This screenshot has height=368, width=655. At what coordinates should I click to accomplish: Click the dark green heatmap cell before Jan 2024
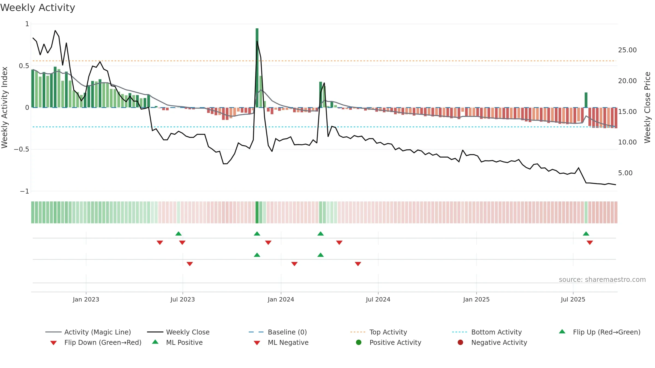257,212
